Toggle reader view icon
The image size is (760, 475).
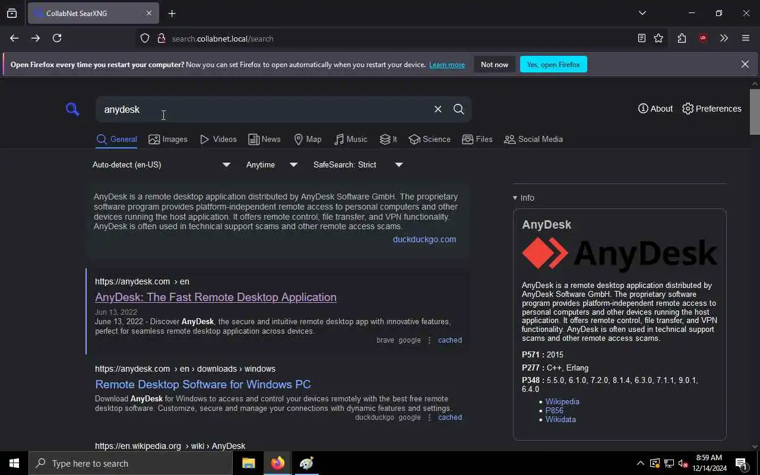[x=641, y=38]
